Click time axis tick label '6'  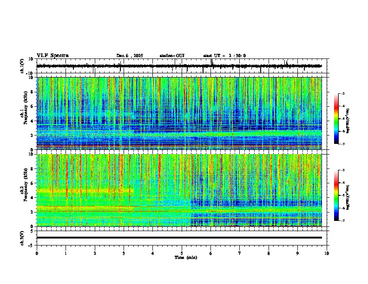pyautogui.click(x=210, y=253)
